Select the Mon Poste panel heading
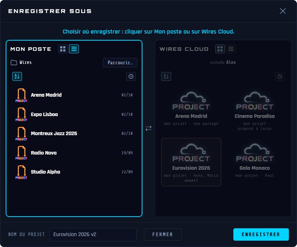This screenshot has height=247, width=297. click(x=31, y=49)
